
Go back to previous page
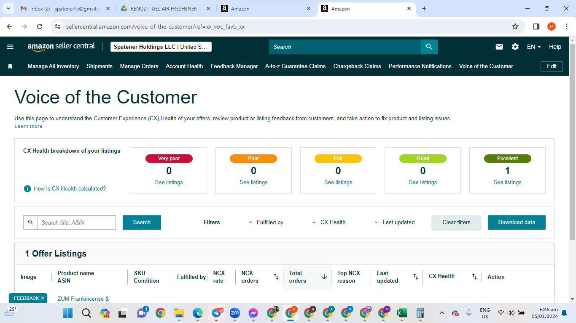point(9,26)
